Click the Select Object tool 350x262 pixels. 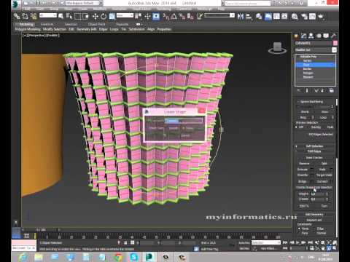[61, 16]
